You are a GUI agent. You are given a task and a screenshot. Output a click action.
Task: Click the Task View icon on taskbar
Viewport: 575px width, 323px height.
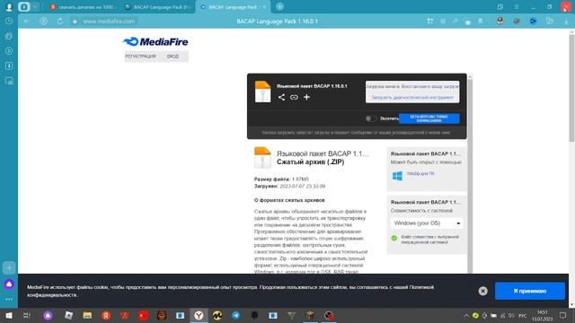[26, 315]
